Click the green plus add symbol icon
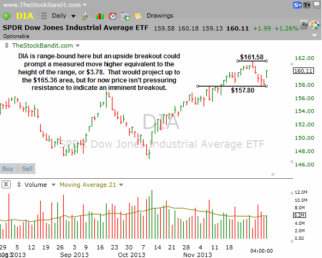The image size is (322, 258). click(6, 16)
